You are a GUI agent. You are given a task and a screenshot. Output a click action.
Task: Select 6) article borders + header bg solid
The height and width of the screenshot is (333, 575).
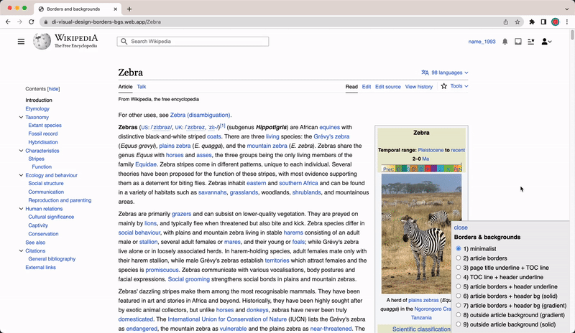click(458, 296)
